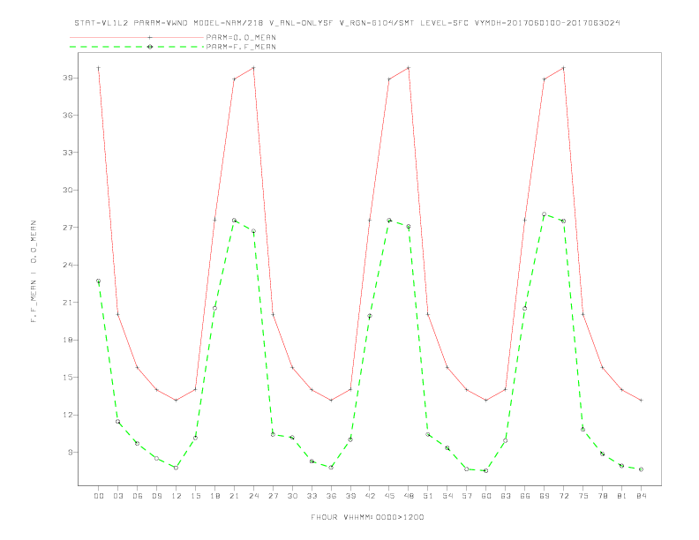Viewport: 699px width, 540px height.
Task: Click the x-axis forecast hour label 30
Action: pos(292,496)
